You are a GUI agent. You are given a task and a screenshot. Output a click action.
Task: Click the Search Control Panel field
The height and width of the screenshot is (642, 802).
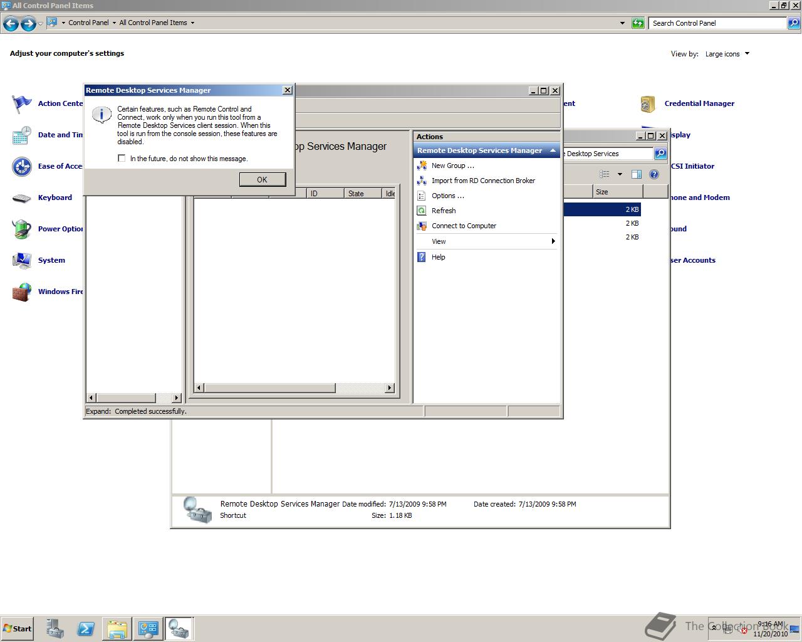click(x=717, y=23)
